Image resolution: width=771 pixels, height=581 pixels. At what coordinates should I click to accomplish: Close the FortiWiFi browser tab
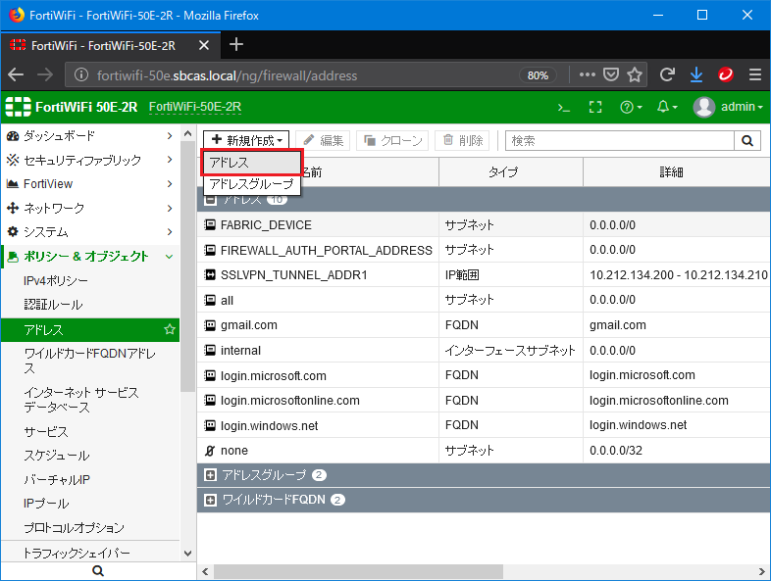click(x=204, y=46)
